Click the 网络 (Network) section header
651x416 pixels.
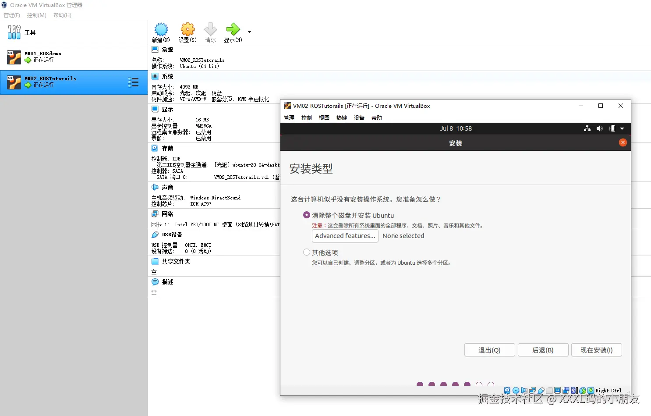tap(167, 214)
